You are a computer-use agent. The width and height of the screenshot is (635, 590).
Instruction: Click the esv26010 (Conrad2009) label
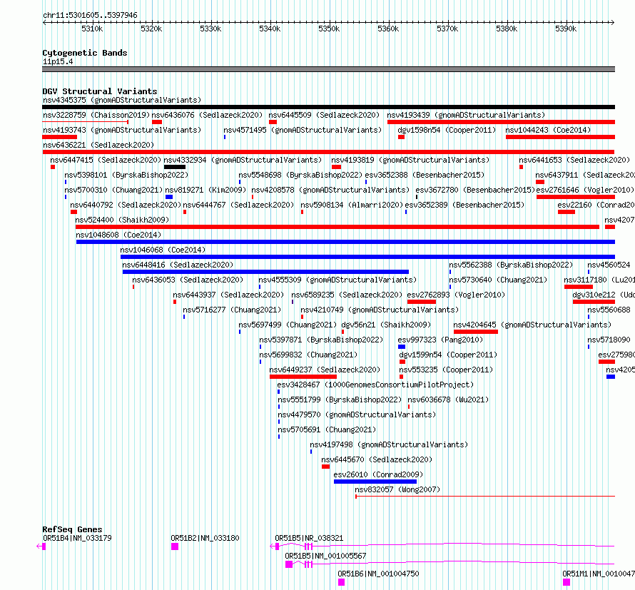pos(378,474)
